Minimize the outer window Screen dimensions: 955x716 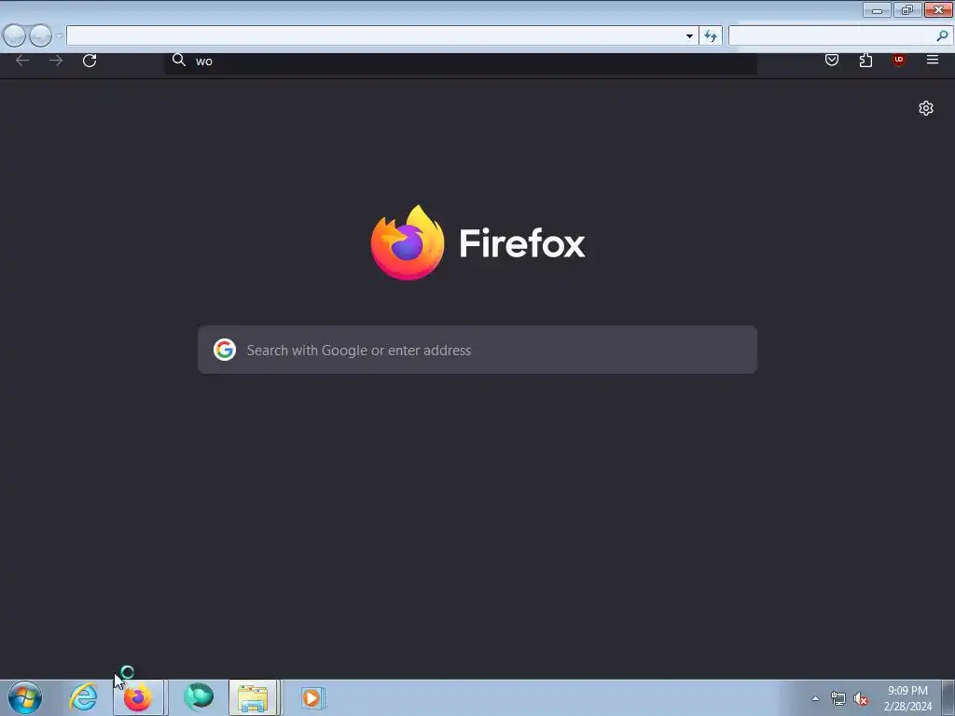(877, 9)
